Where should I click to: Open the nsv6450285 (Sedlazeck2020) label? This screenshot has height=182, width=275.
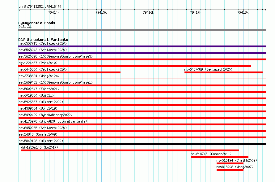tap(43, 128)
